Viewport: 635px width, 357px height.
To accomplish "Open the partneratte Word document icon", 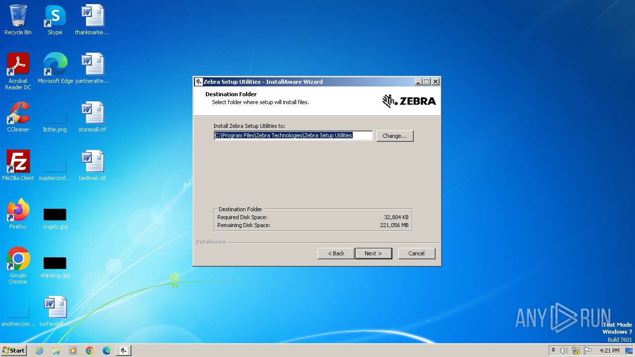I will tap(92, 68).
